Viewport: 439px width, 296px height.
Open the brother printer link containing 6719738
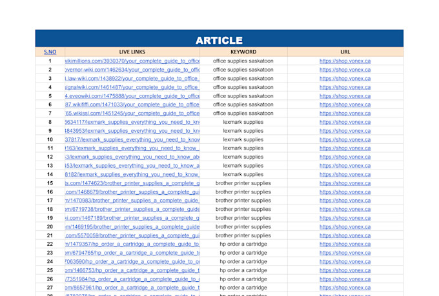tap(132, 210)
